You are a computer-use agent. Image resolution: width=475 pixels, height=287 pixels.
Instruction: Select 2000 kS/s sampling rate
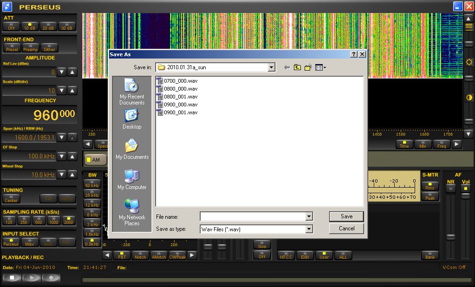pyautogui.click(x=68, y=221)
